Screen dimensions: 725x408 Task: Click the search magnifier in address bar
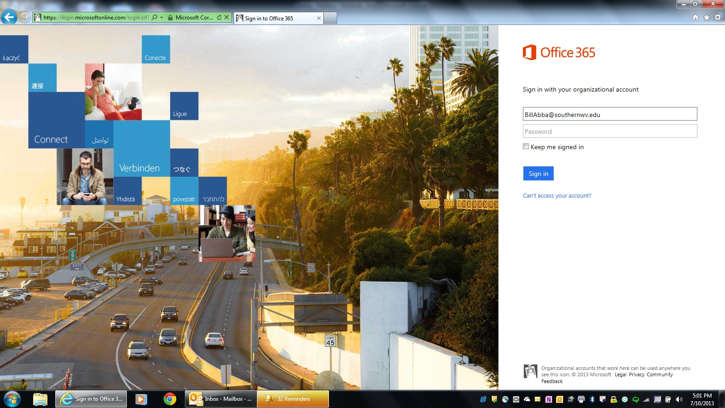tap(154, 18)
